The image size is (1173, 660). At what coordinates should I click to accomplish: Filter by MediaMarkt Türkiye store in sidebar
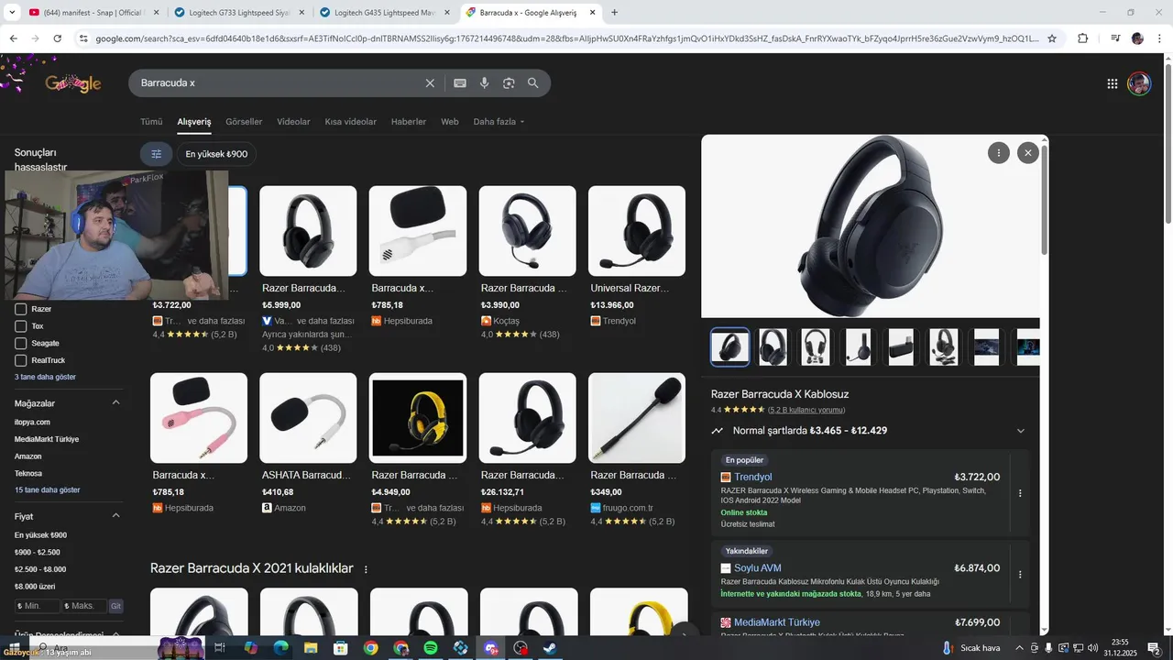point(47,439)
